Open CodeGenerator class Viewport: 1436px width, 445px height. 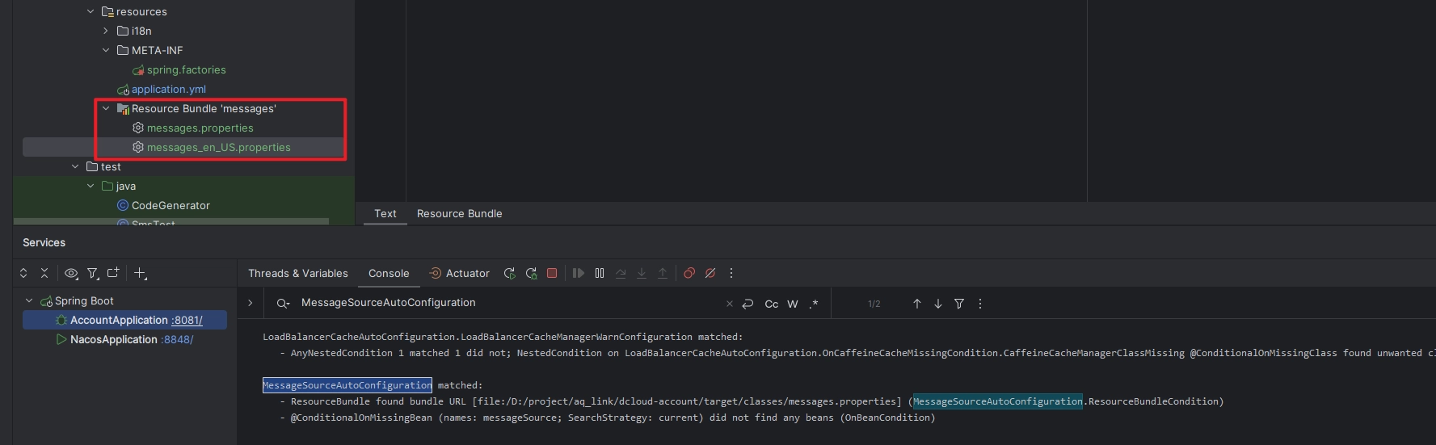coord(171,205)
